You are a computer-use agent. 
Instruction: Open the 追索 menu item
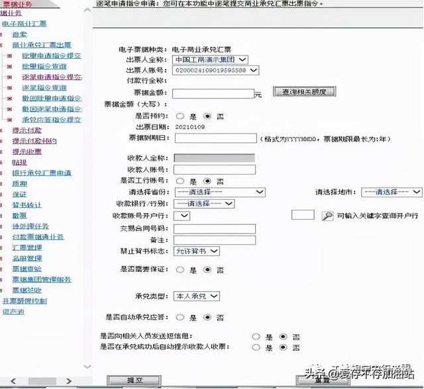[x=19, y=34]
